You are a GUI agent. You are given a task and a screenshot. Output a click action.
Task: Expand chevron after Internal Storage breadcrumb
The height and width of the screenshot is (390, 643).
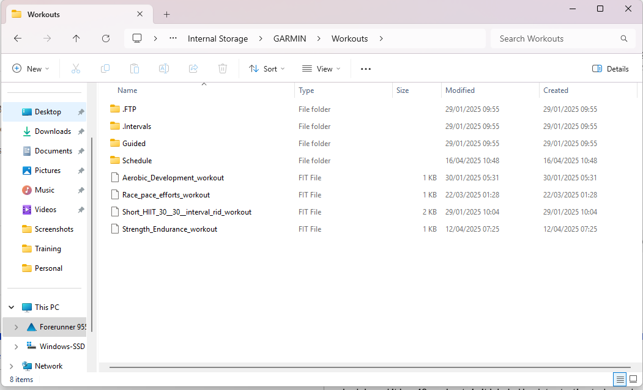click(x=261, y=39)
